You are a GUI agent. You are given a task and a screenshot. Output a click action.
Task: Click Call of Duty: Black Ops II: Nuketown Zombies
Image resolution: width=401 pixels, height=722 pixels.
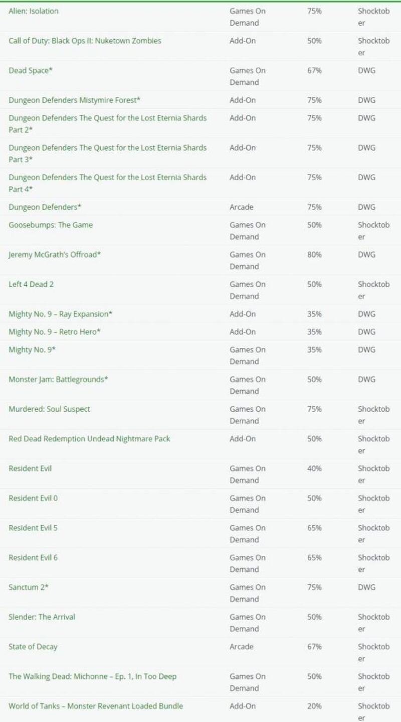[x=85, y=41]
